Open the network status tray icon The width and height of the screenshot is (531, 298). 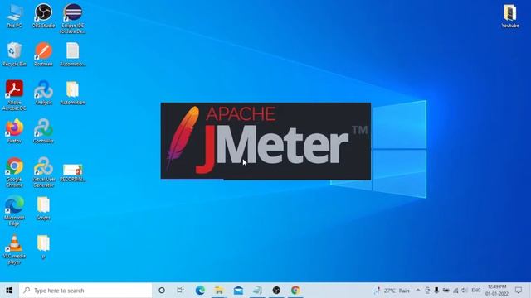pos(455,291)
